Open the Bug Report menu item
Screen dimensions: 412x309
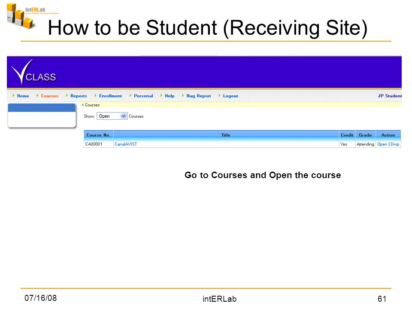click(199, 96)
